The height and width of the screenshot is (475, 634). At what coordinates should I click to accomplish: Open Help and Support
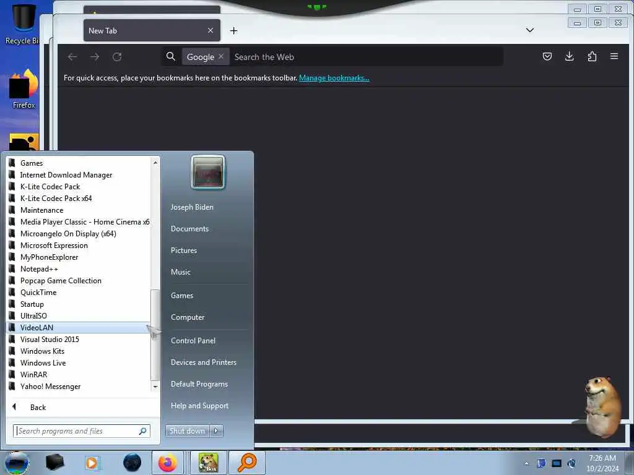pos(199,406)
